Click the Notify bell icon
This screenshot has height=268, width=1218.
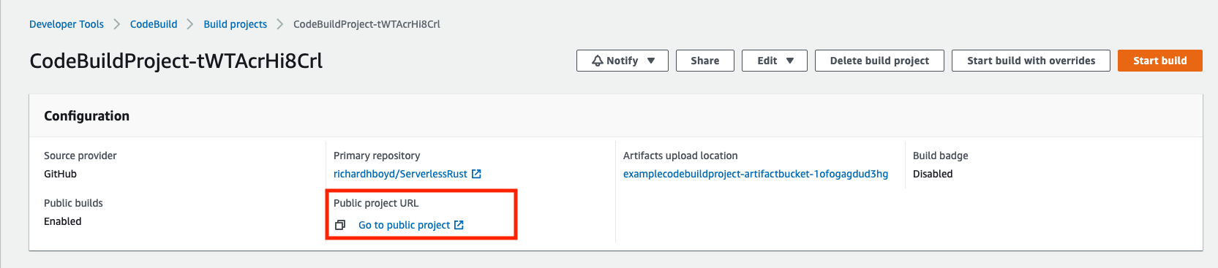[598, 61]
